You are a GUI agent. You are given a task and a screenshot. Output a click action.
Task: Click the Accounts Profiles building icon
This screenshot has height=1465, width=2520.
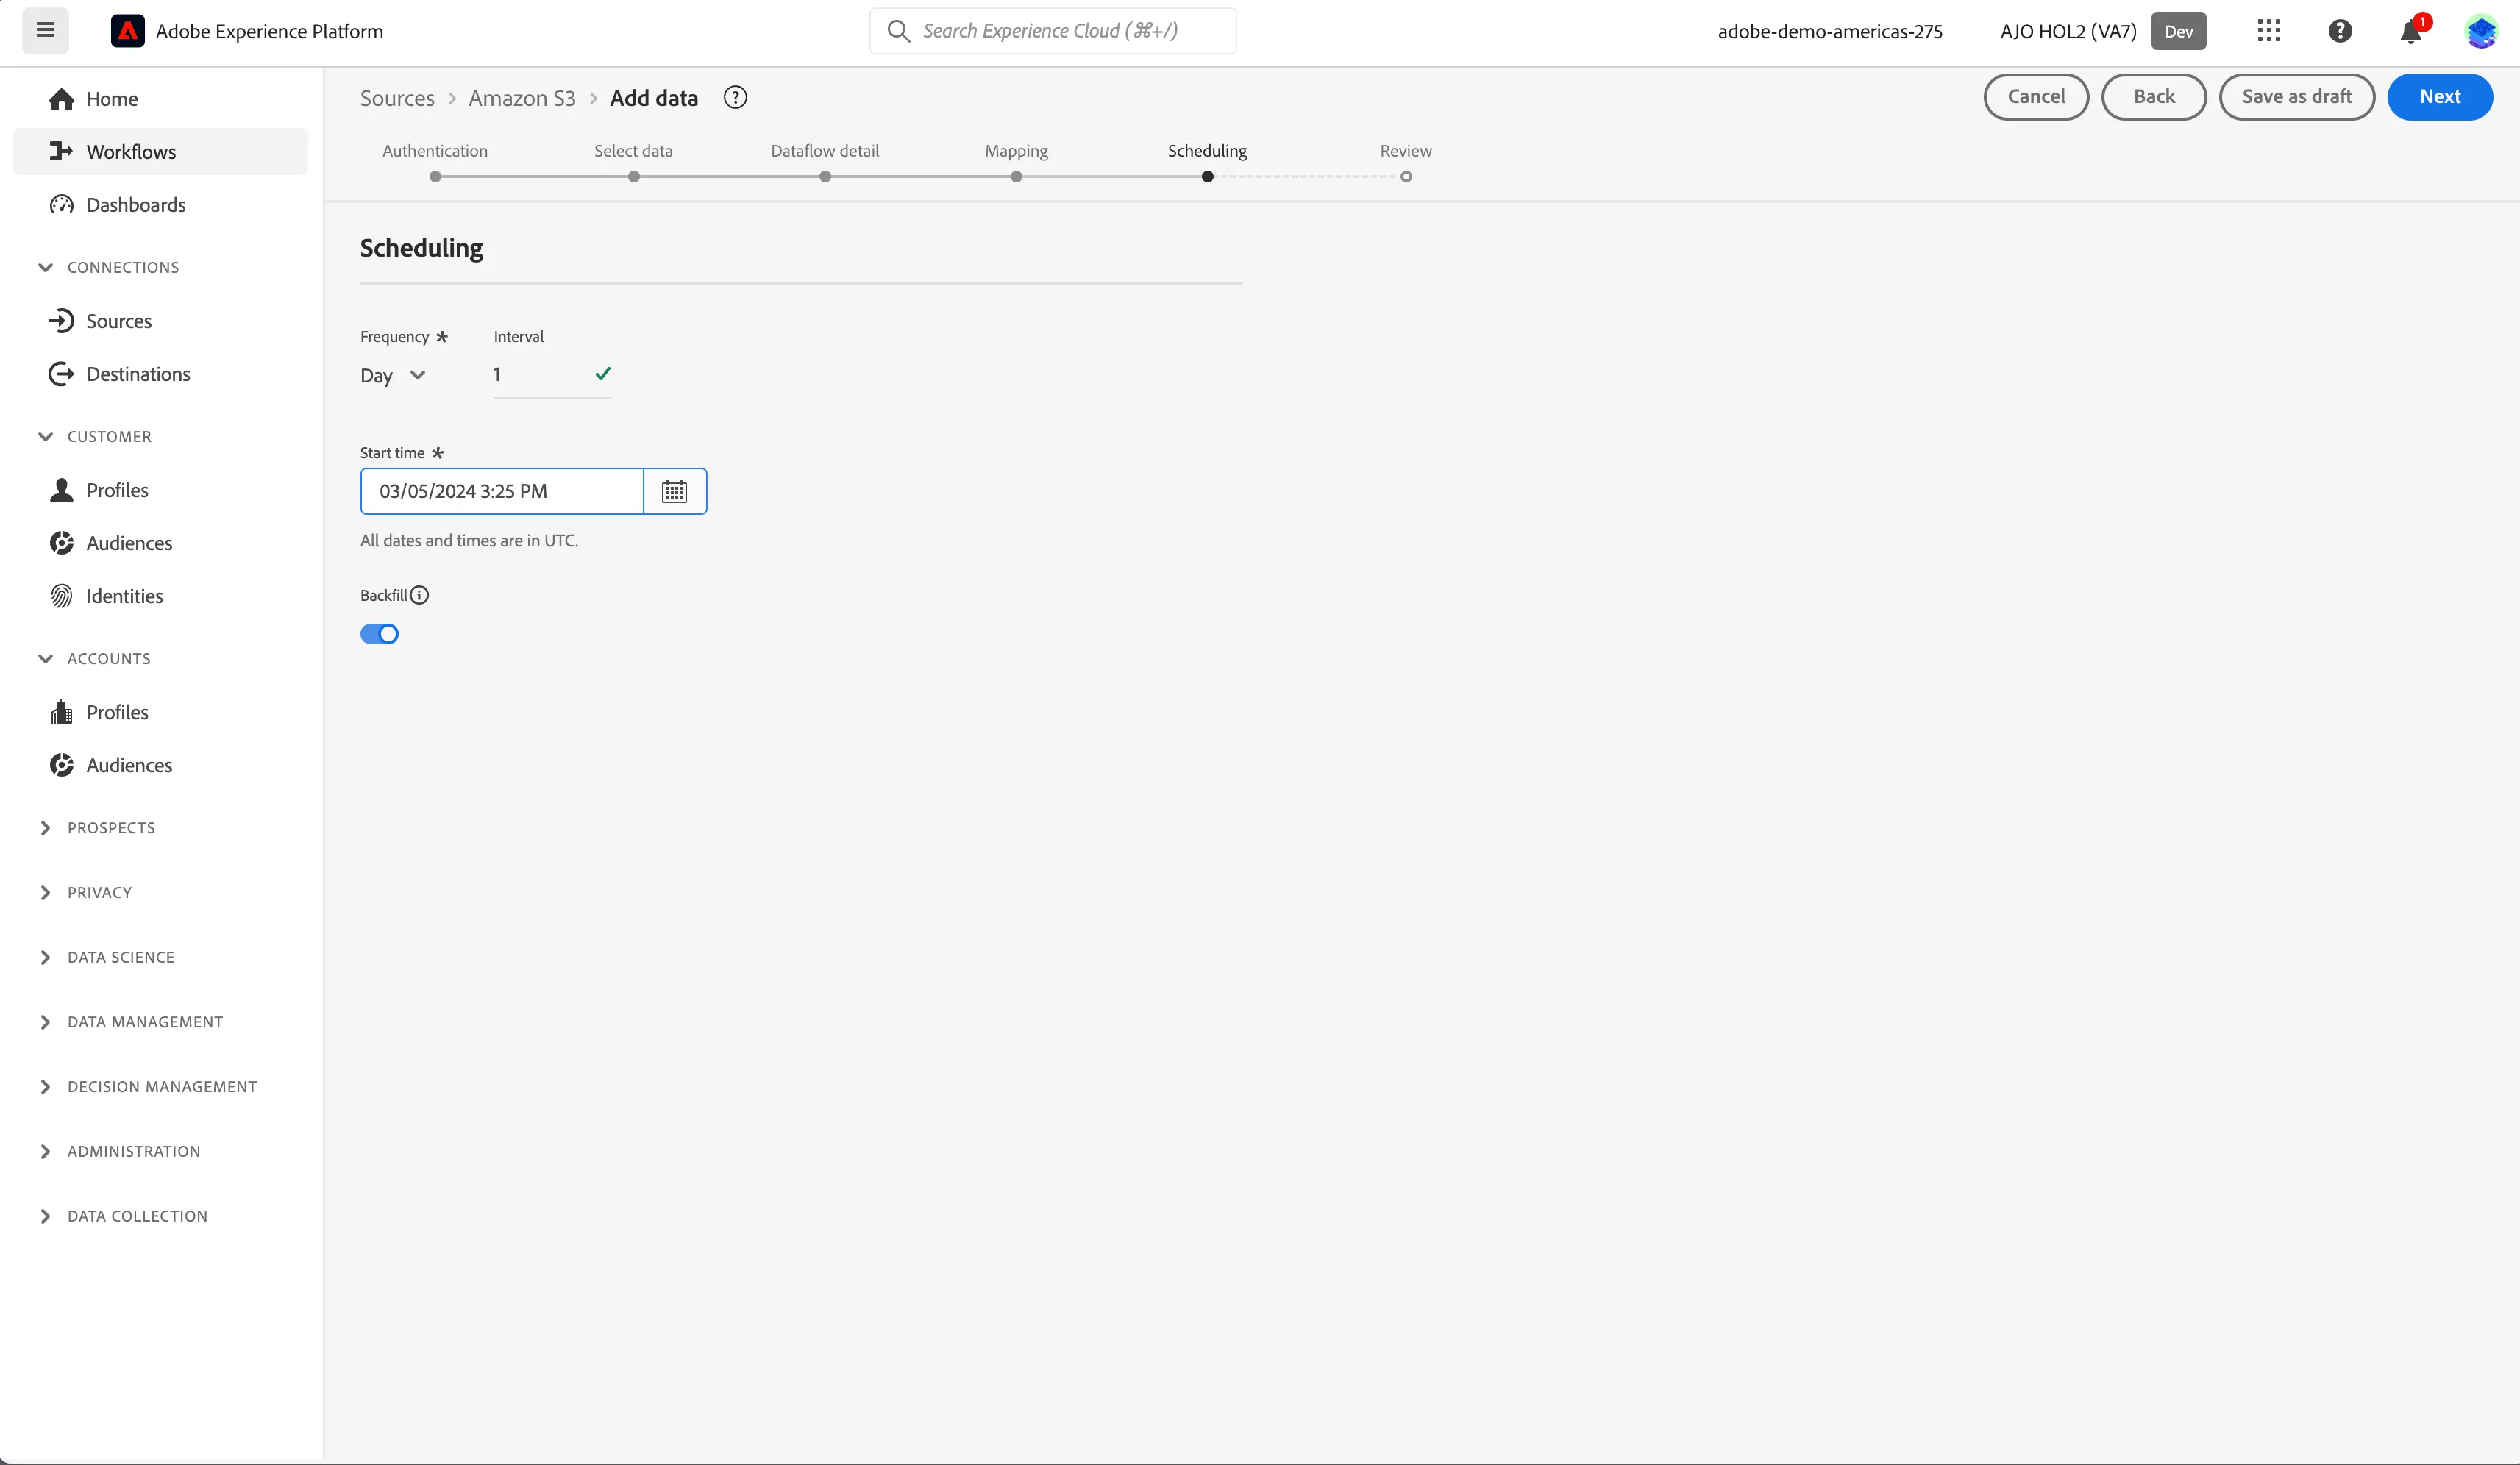tap(61, 712)
